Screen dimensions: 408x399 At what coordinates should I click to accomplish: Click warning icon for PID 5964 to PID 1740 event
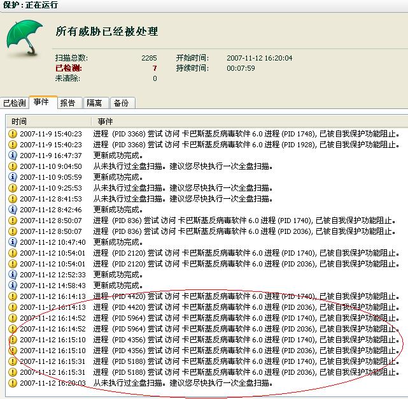[x=13, y=318]
